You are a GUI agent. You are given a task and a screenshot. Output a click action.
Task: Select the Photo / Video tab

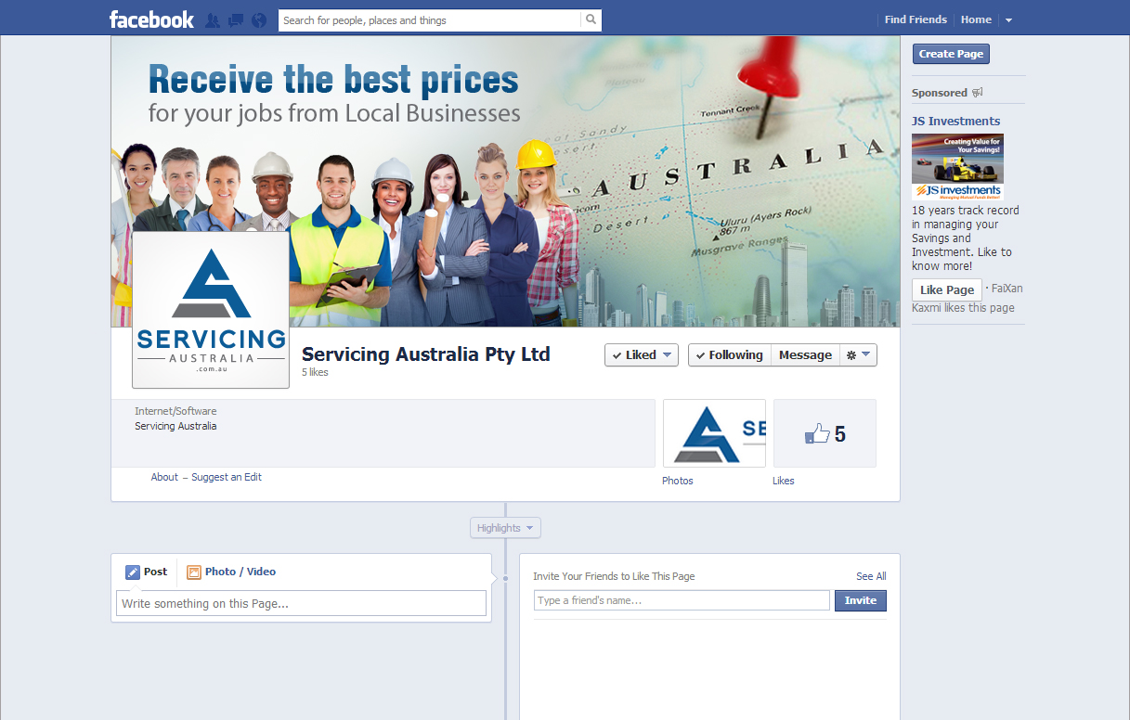(x=231, y=572)
